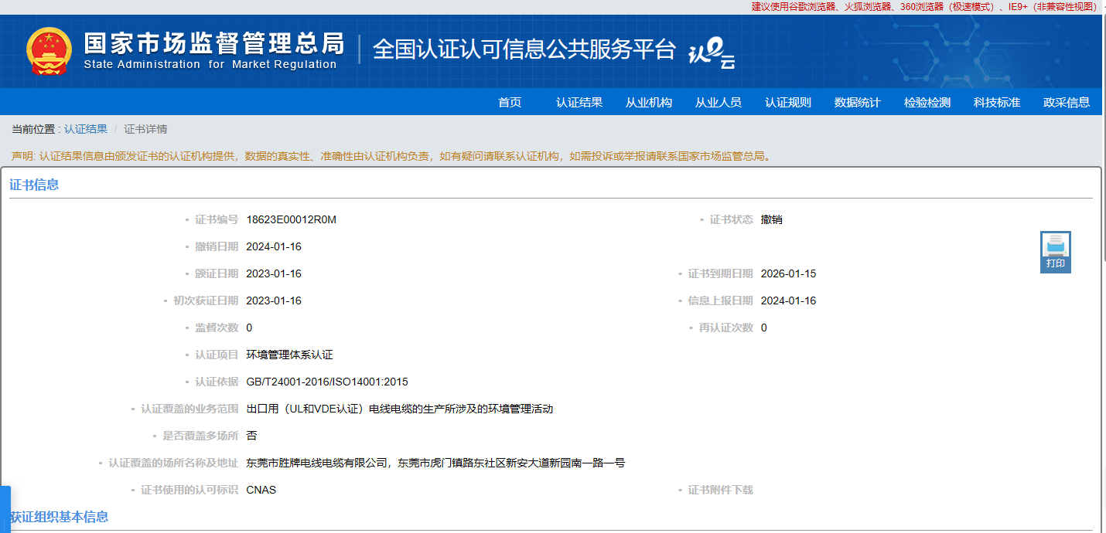1106x533 pixels.
Task: Open the 科技标准 navigation tab
Action: click(x=997, y=102)
